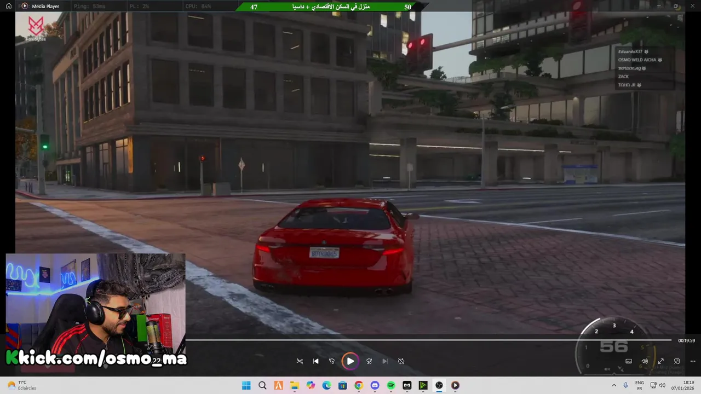Open the black M-logo app in taskbar
The height and width of the screenshot is (394, 701).
tap(407, 385)
